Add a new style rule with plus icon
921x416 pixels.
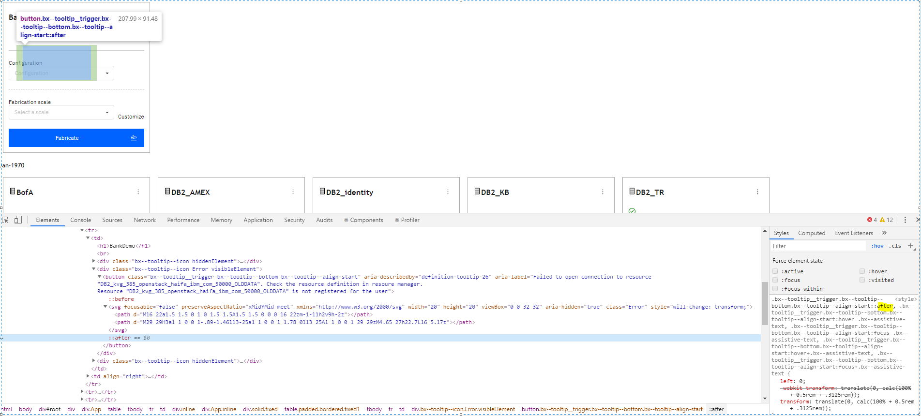910,246
